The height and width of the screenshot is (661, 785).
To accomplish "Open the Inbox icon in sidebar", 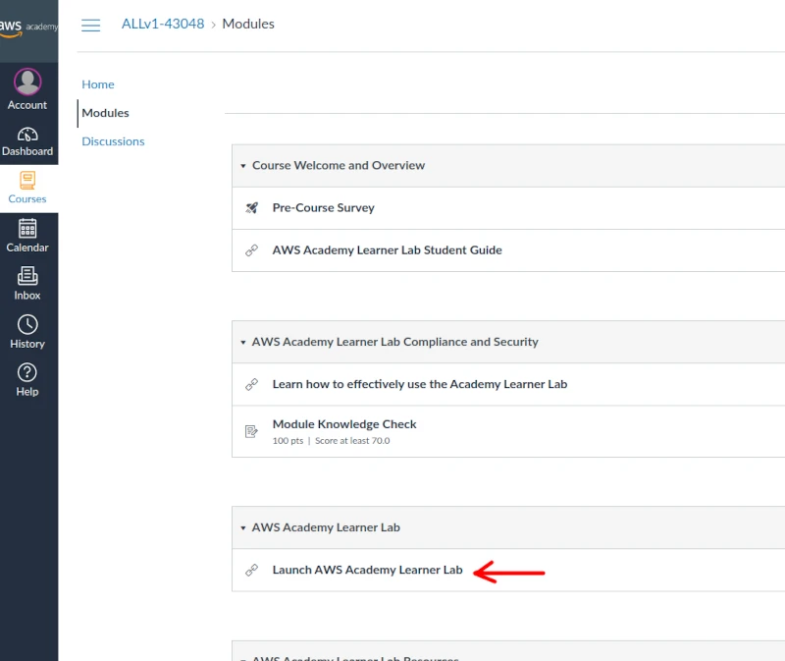I will pos(27,276).
